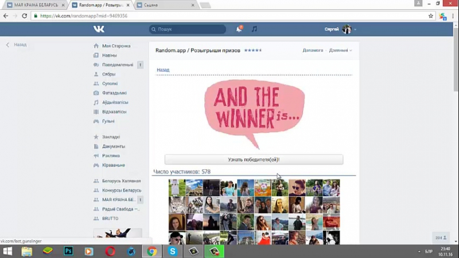Open Паведамленьні in the sidebar

118,65
